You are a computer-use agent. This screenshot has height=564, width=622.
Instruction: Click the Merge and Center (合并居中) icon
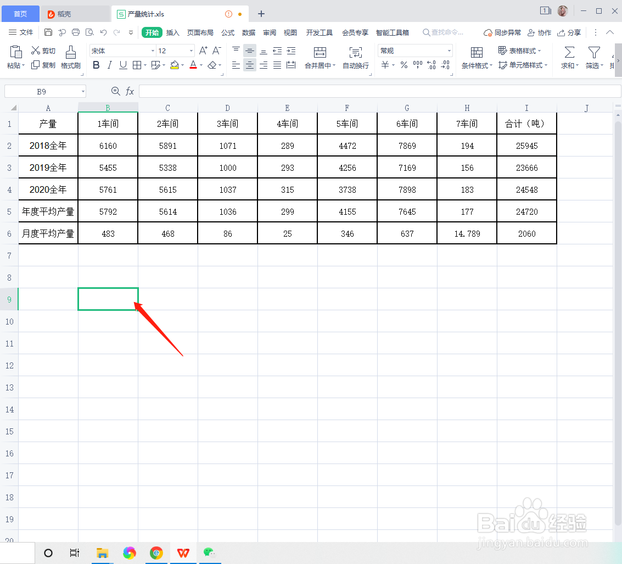tap(320, 52)
